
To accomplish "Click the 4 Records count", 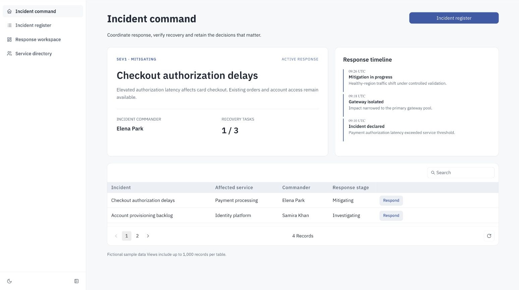I will click(303, 236).
